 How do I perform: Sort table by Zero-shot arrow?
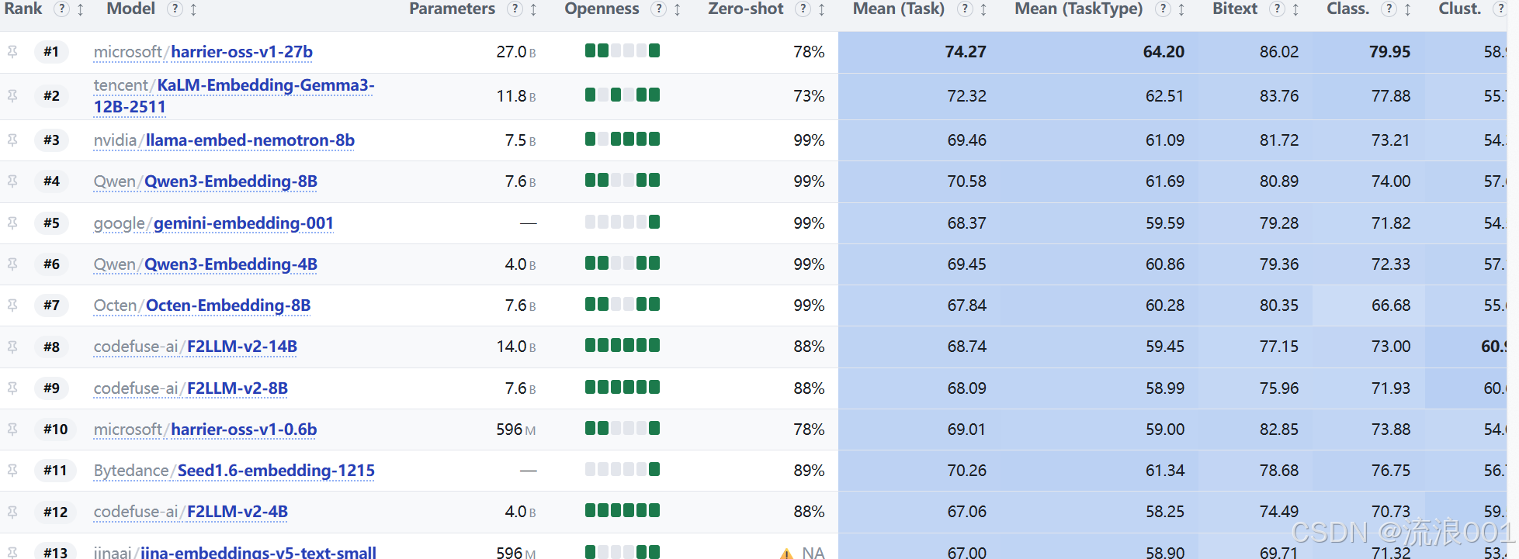click(x=822, y=9)
